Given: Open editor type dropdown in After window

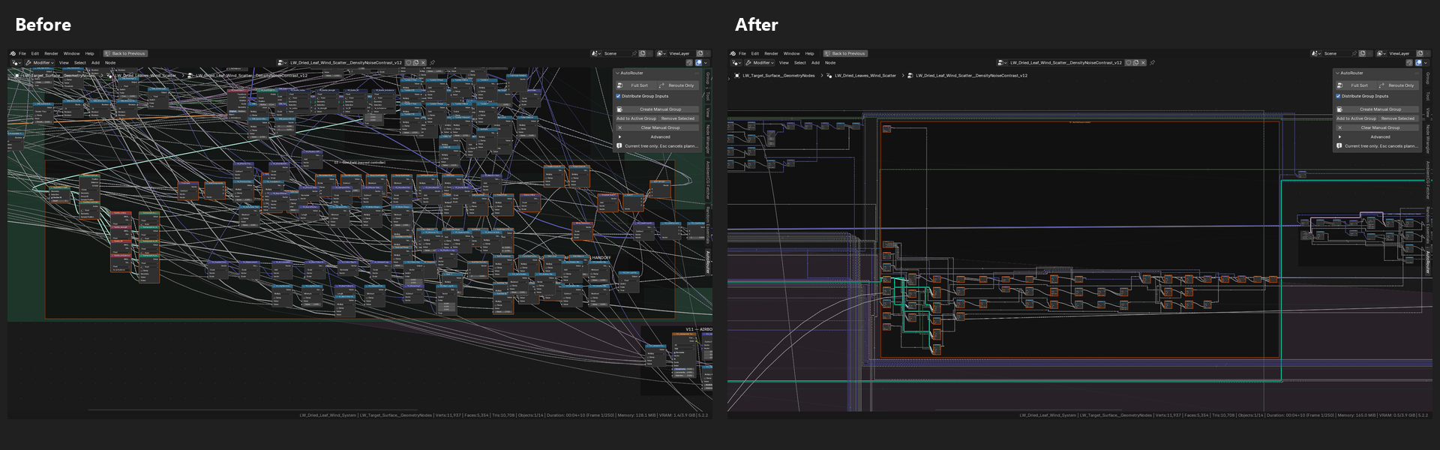Looking at the screenshot, I should [x=736, y=63].
